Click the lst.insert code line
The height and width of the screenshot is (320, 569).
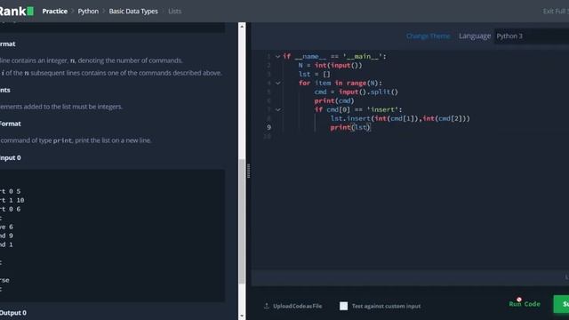400,118
